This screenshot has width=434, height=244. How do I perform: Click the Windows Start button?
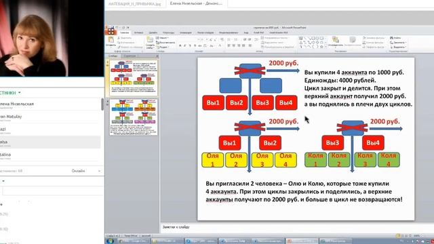(x=110, y=241)
